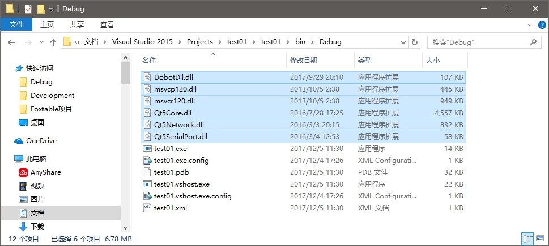Screen dimensions: 549x246
Task: Open recent locations dropdown arrow
Action: [42, 42]
